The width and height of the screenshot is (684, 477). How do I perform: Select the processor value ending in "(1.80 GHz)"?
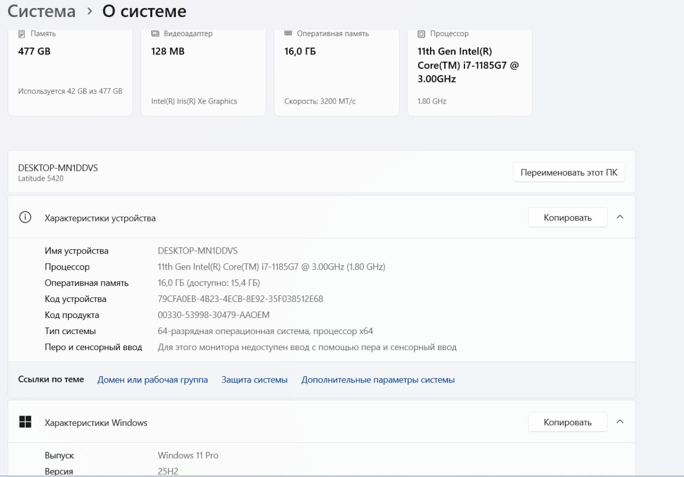pyautogui.click(x=271, y=267)
